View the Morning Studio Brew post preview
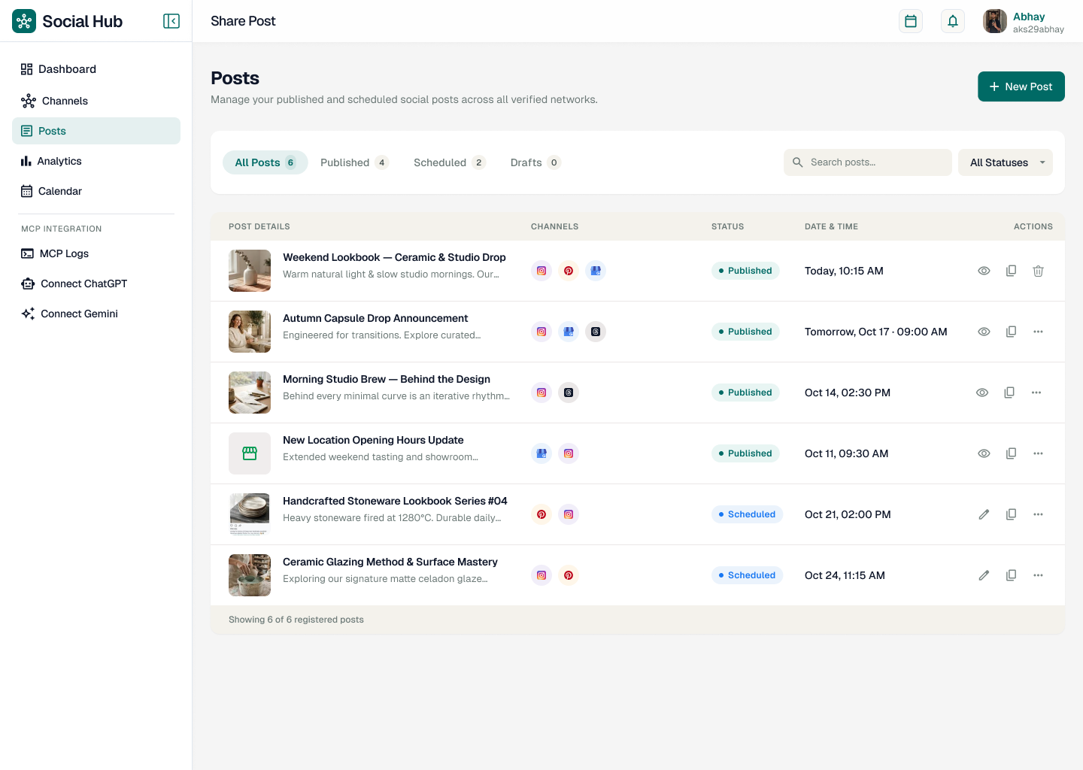This screenshot has width=1083, height=770. coord(982,393)
